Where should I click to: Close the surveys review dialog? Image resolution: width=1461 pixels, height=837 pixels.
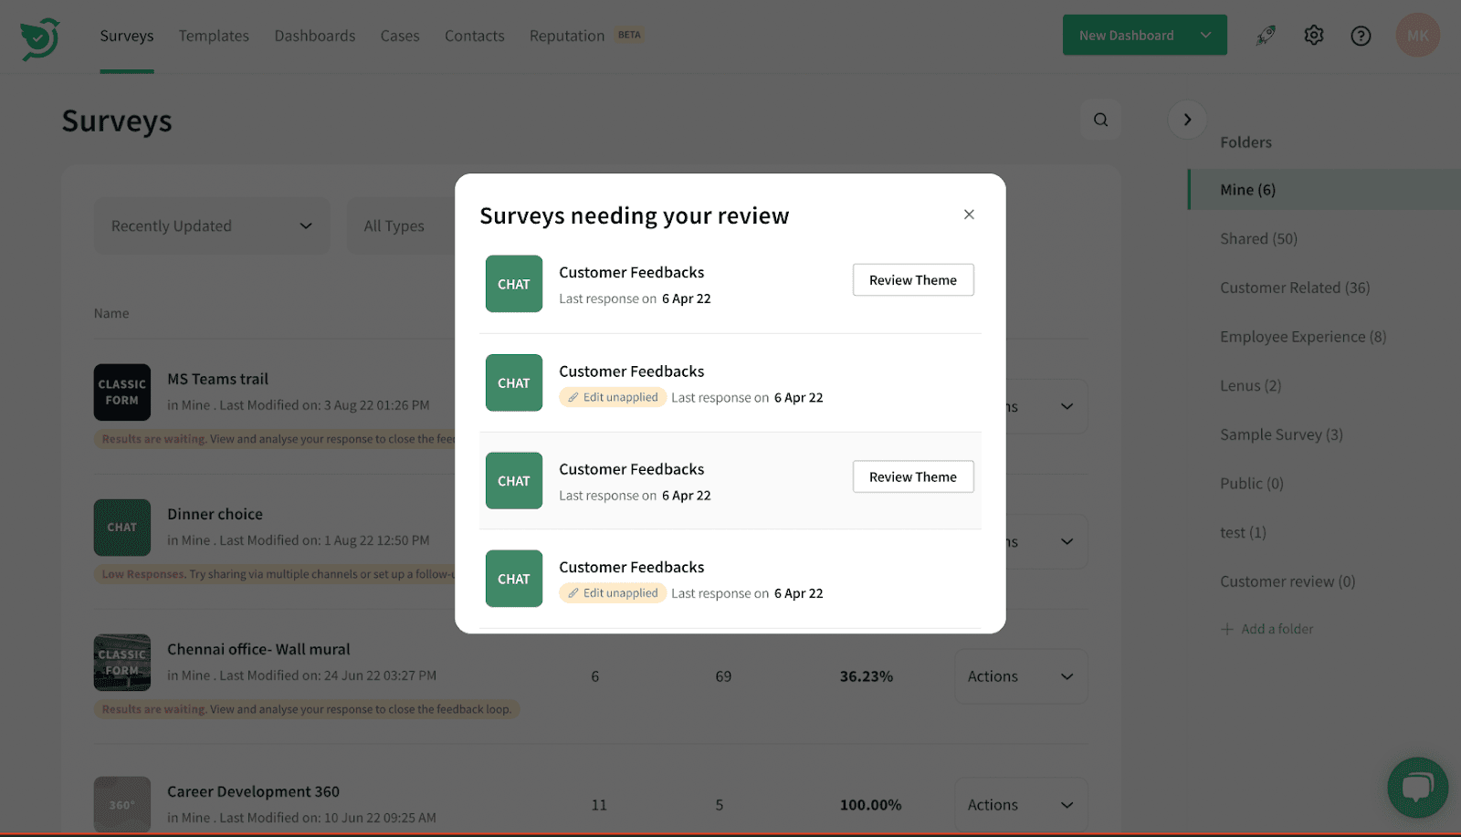point(969,214)
